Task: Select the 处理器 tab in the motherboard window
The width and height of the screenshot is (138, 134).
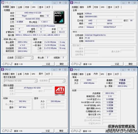Action: click(75, 7)
